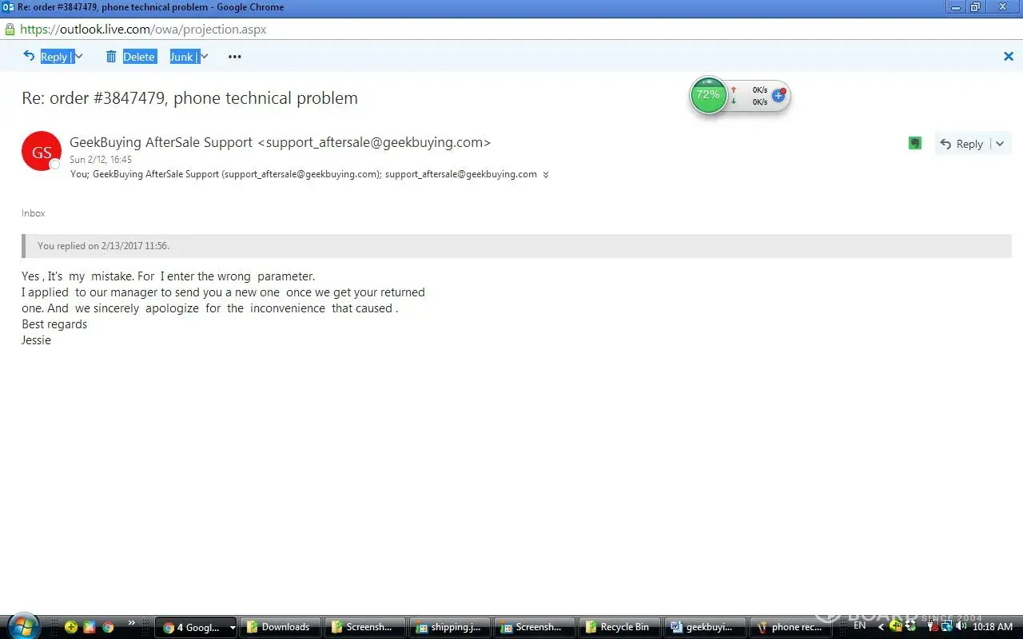Click the secure padlock icon in address bar

click(x=10, y=30)
